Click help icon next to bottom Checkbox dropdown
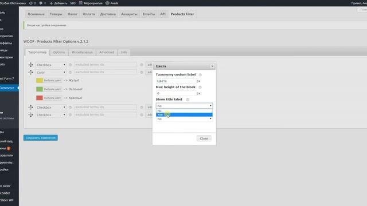This screenshot has width=367, height=206. click(70, 115)
